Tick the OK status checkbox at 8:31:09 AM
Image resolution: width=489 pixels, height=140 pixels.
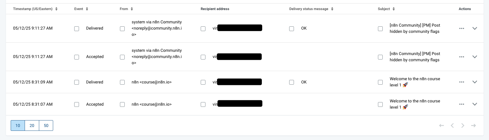(x=292, y=82)
